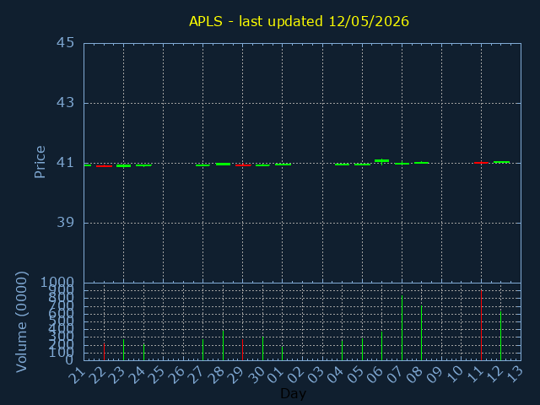This screenshot has height=405, width=540.
Task: Select the red candlestick on day 29
Action: [243, 165]
